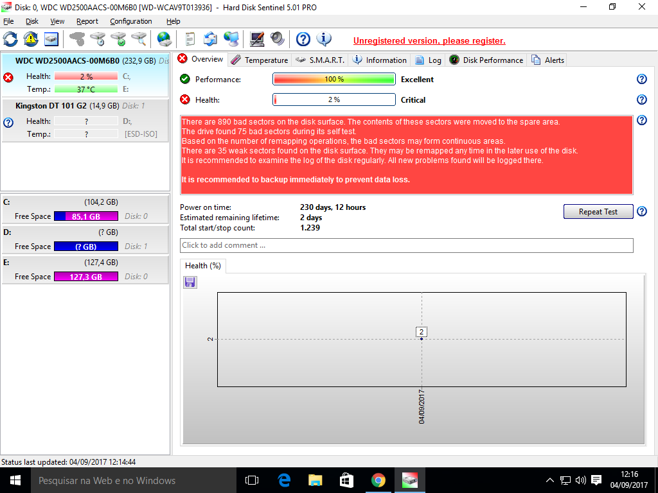This screenshot has width=658, height=493.
Task: Click the disk panel toolbar icon
Action: [x=51, y=39]
